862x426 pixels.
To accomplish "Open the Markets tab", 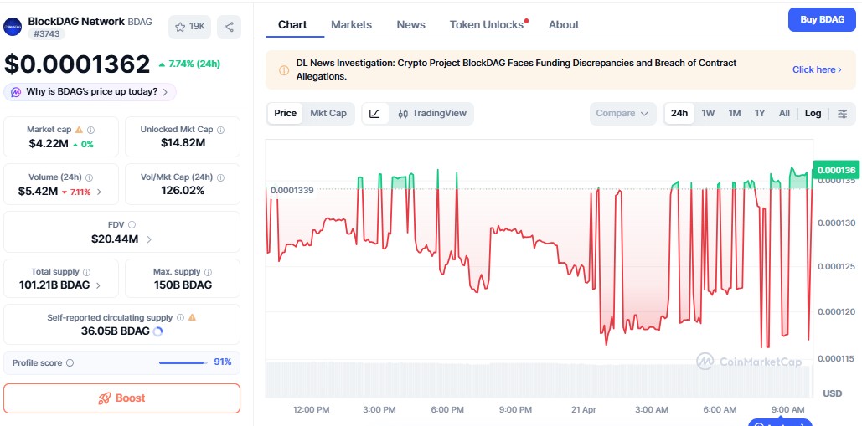I will [351, 25].
